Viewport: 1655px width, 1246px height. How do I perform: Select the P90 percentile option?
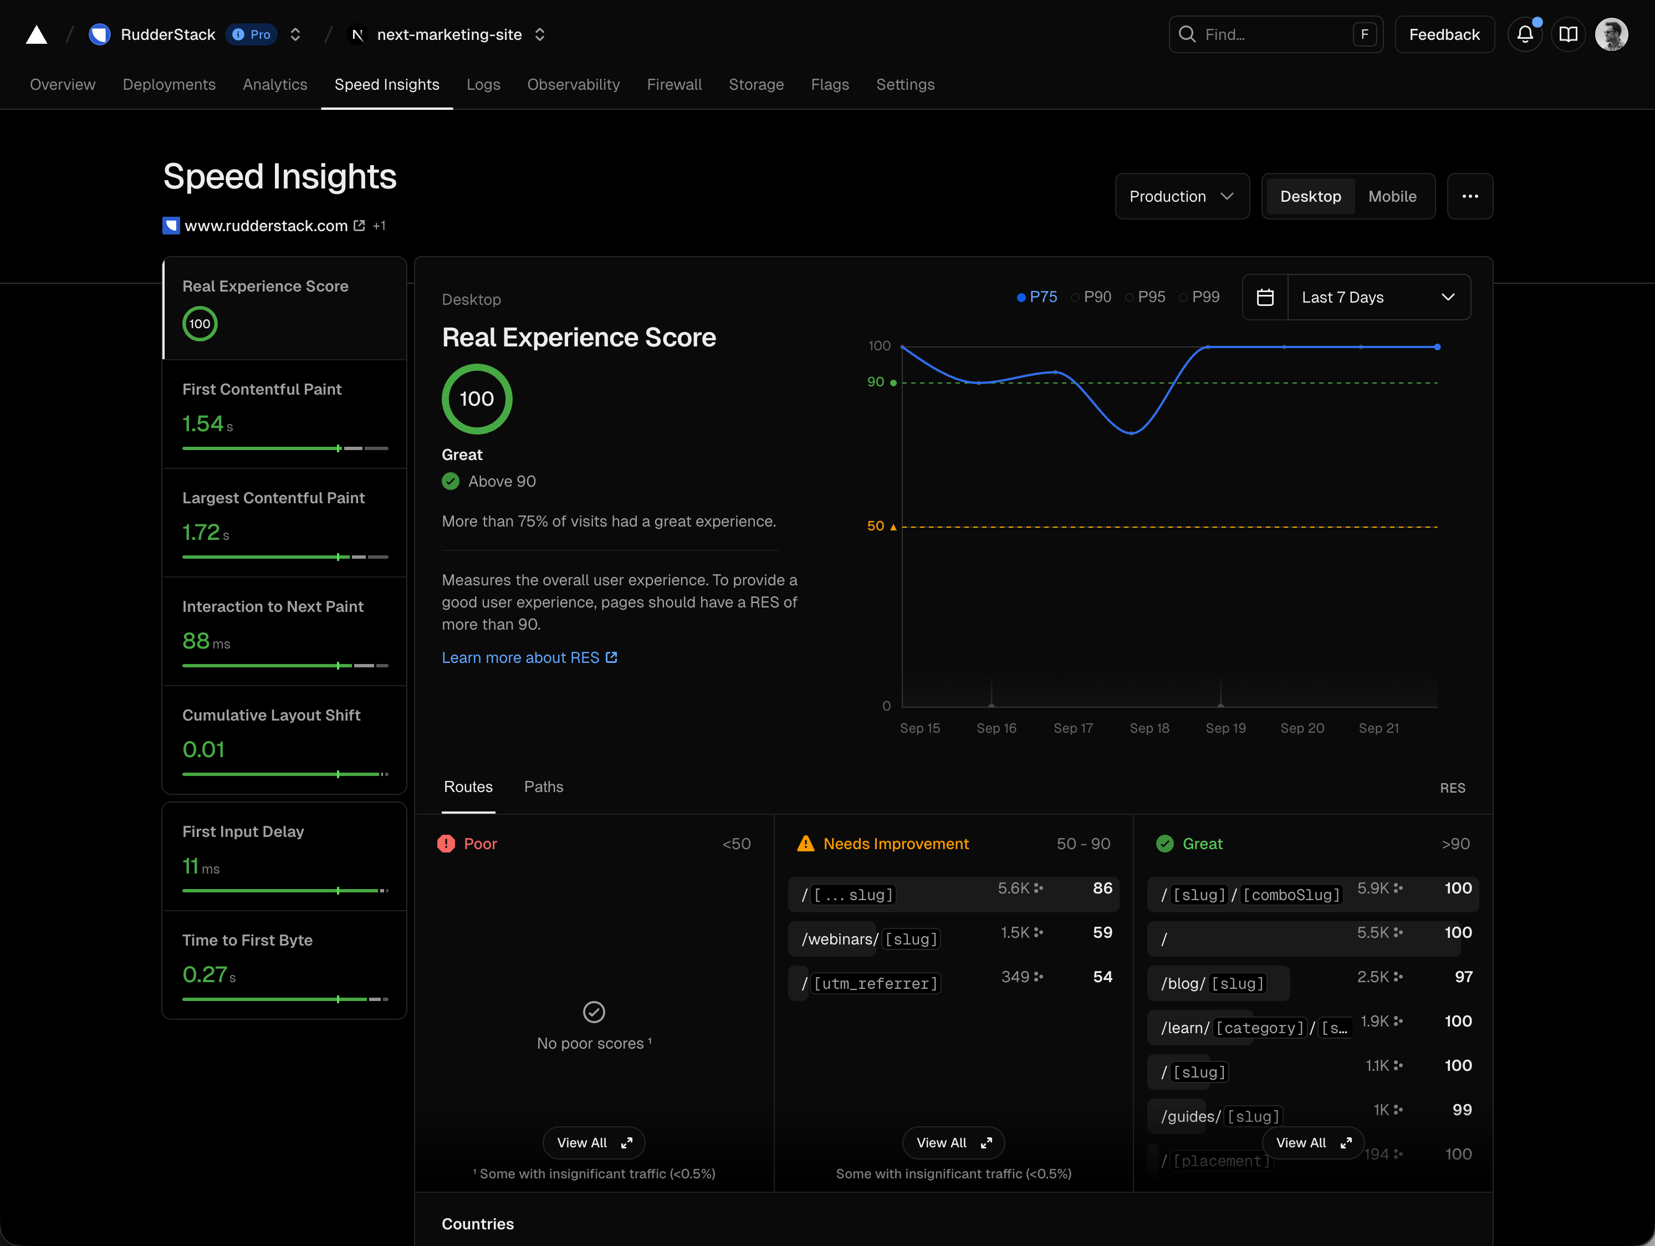coord(1091,297)
